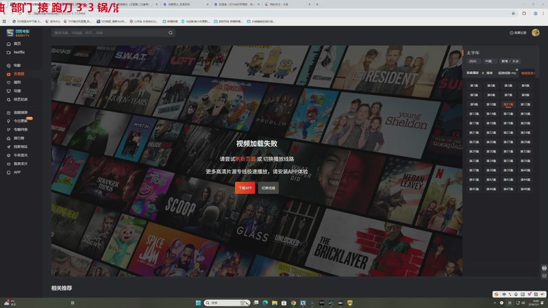This screenshot has height=308, width=548.
Task: Bookmark this page with the star icon
Action: (513, 14)
